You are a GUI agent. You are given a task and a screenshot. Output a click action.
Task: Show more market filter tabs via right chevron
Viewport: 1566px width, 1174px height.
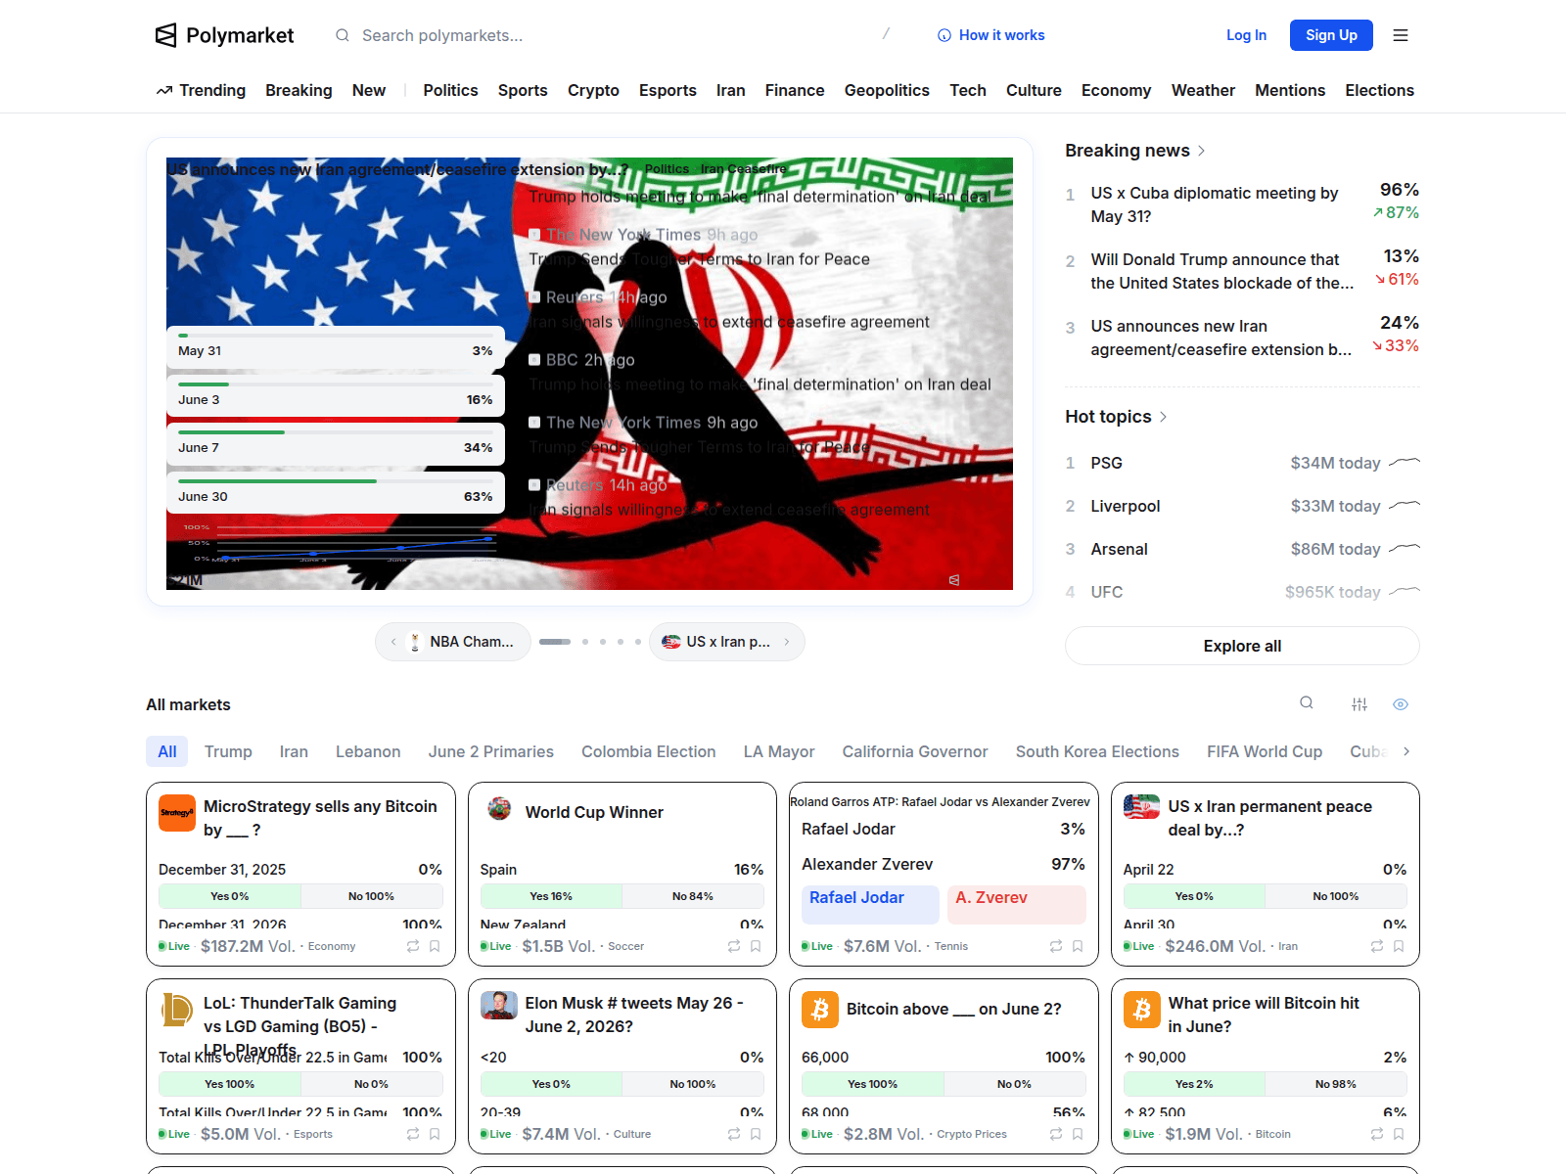click(1406, 751)
